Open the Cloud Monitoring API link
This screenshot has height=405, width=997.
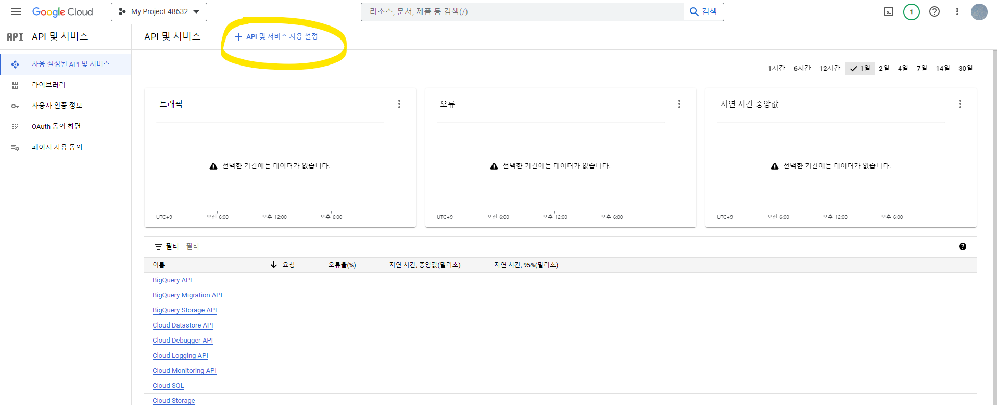184,371
